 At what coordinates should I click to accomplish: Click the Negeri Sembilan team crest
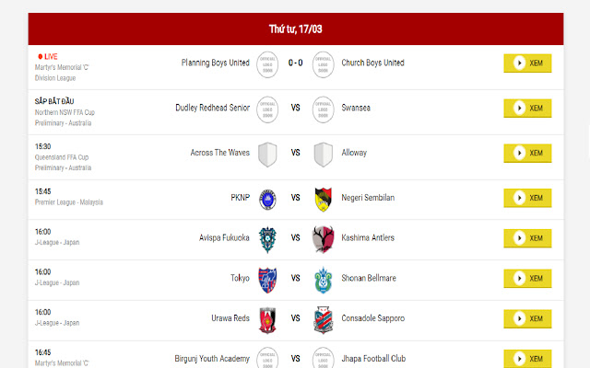[x=323, y=197]
